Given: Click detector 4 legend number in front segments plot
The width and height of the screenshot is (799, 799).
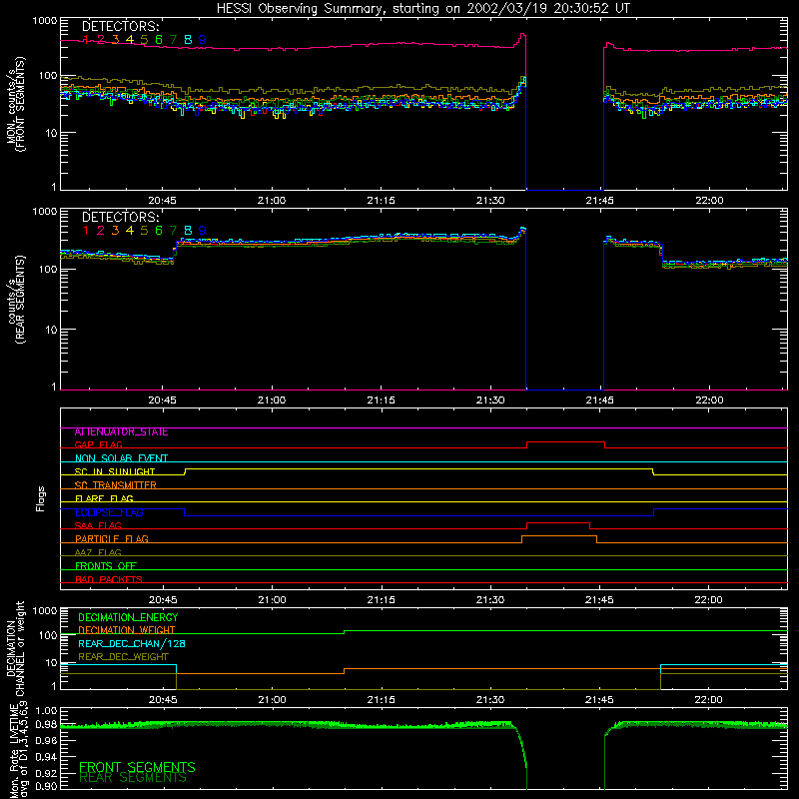Looking at the screenshot, I should (130, 40).
